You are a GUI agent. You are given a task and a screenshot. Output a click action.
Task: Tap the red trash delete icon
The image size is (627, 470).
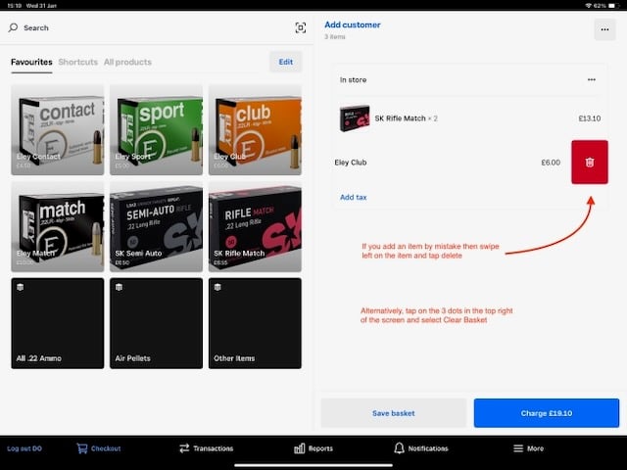pyautogui.click(x=589, y=163)
